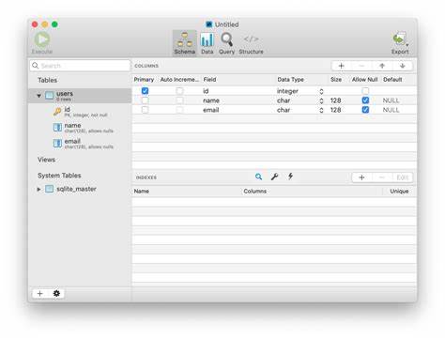The width and height of the screenshot is (445, 339).
Task: Select the Schema tab
Action: tap(185, 43)
